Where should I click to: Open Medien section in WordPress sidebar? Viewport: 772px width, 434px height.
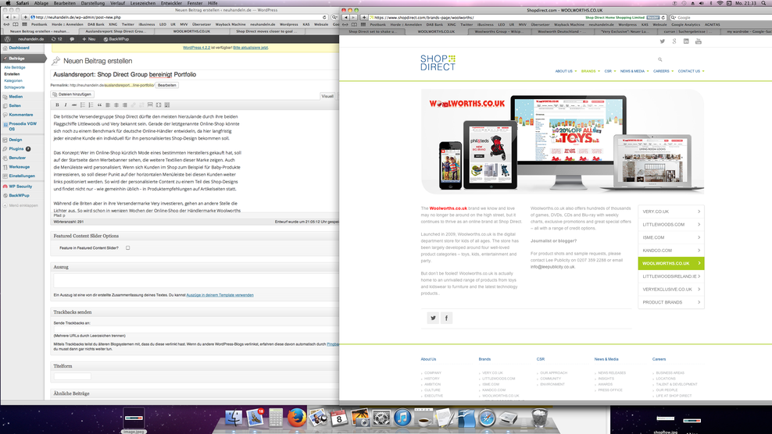[x=16, y=97]
